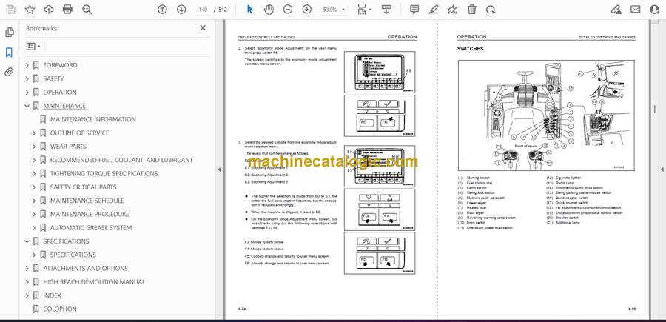Screen dimensions: 666x322
Task: Delete with the trash can icon
Action: [x=471, y=10]
